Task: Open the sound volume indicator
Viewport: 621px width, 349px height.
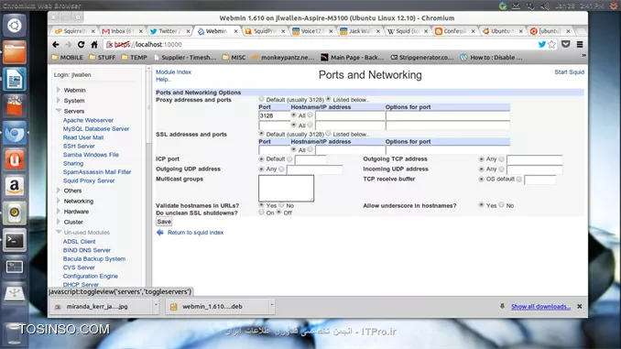Action: click(x=545, y=5)
